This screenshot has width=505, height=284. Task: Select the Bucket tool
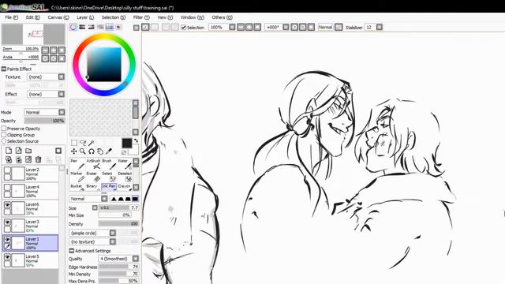[x=77, y=187]
